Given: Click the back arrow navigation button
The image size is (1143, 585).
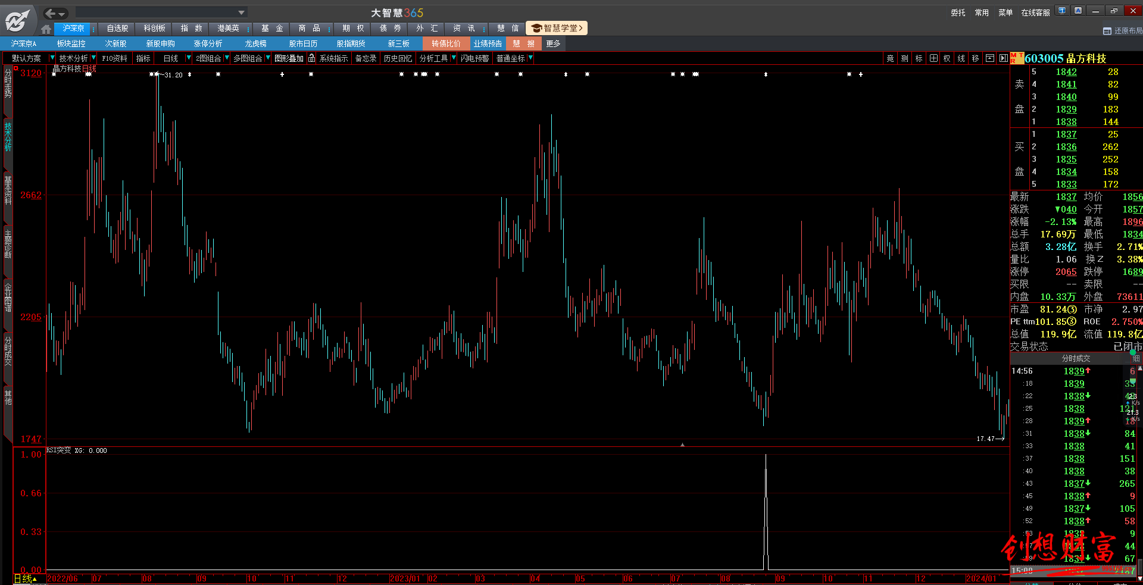Looking at the screenshot, I should (x=51, y=12).
